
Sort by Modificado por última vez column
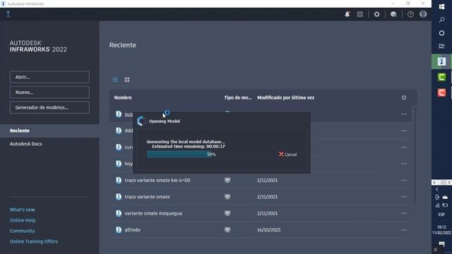pyautogui.click(x=285, y=97)
